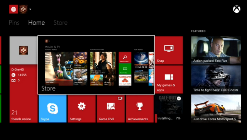Launch the Game DVR tile
This screenshot has width=247, height=140.
point(111,109)
